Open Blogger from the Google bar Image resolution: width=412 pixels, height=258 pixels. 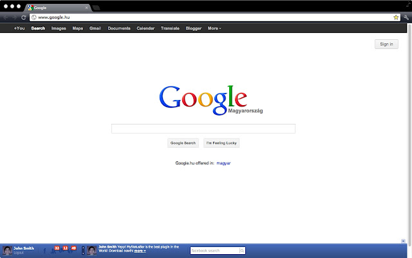click(x=193, y=28)
